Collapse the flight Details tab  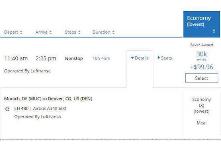139,58
